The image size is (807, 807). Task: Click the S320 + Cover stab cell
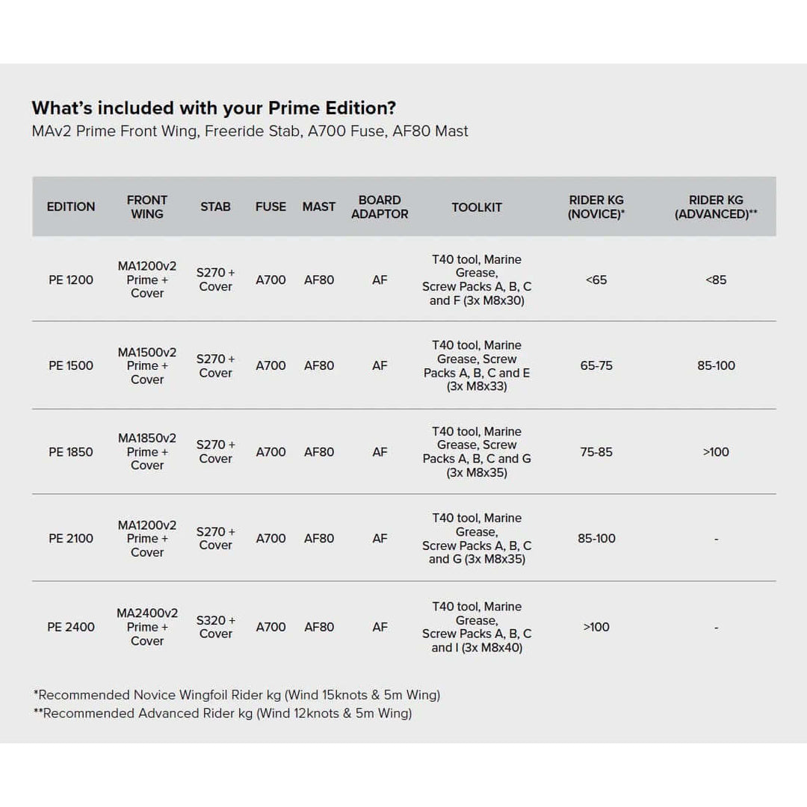pyautogui.click(x=216, y=627)
